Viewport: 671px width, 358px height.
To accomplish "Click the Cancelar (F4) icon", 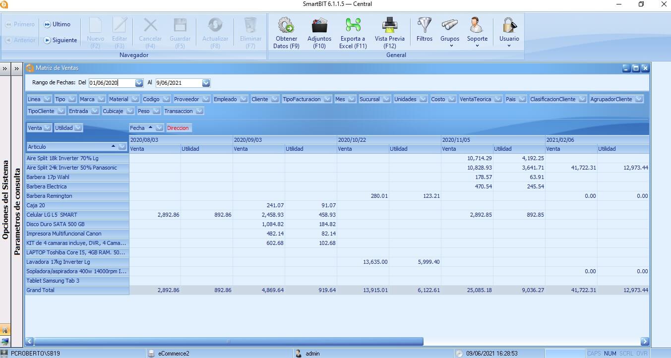I will click(x=150, y=25).
